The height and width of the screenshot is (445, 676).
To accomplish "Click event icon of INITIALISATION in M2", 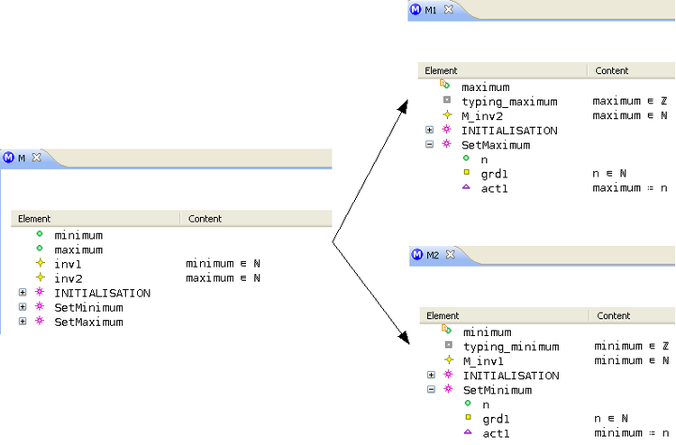I will pyautogui.click(x=448, y=375).
